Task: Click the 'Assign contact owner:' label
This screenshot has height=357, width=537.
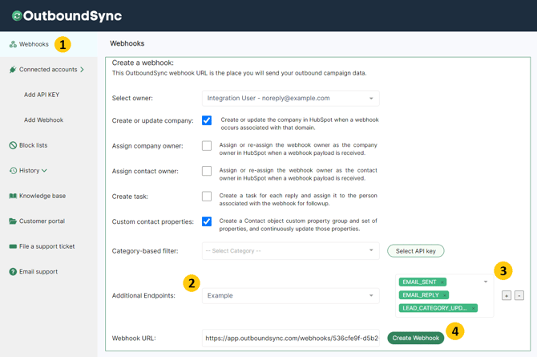Action: tap(145, 171)
